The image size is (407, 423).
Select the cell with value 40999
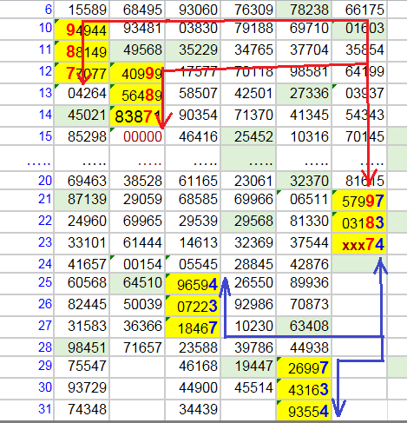(x=137, y=73)
